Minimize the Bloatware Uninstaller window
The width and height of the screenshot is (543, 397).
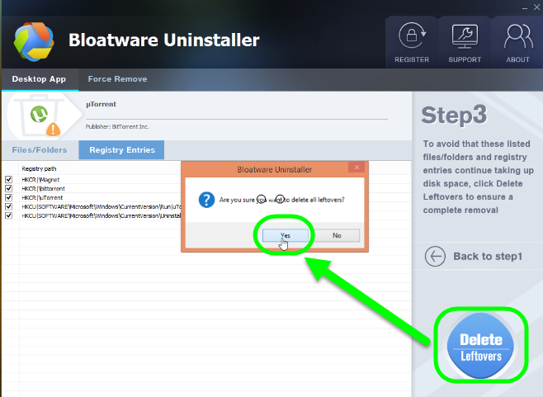[x=525, y=7]
